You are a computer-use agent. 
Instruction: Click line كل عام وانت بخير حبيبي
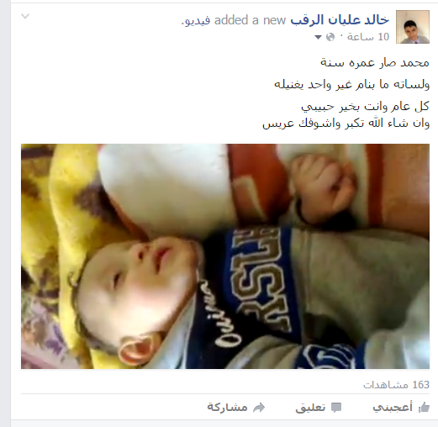(365, 107)
